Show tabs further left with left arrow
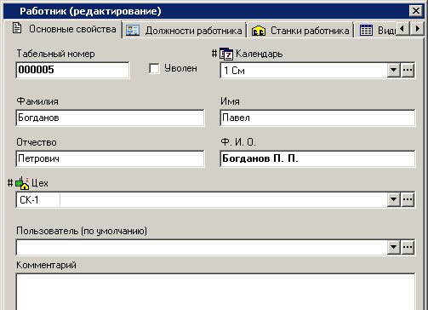 tap(402, 29)
